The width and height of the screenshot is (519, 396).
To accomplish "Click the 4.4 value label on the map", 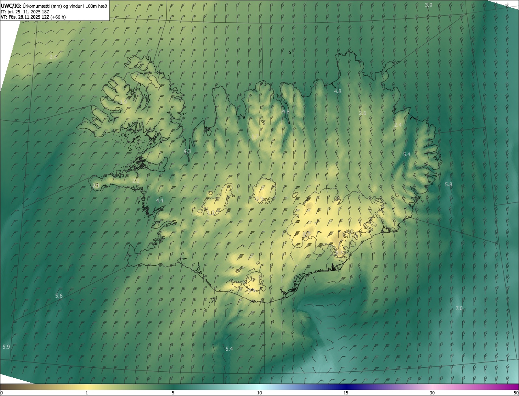I will 160,200.
